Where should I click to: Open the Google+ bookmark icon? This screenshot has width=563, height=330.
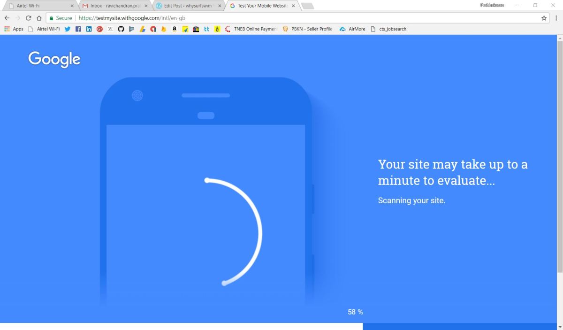99,29
